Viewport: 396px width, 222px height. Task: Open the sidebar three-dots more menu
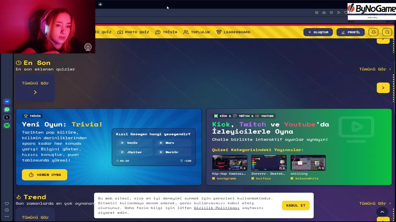point(7,216)
